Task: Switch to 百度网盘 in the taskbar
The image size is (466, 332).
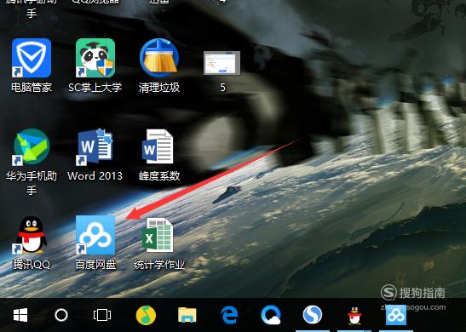Action: coord(396,315)
